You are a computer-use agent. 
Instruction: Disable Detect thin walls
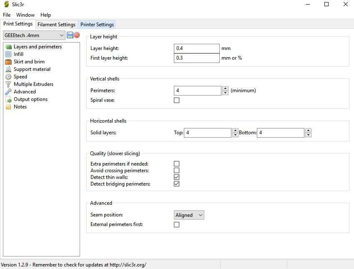[x=176, y=177]
